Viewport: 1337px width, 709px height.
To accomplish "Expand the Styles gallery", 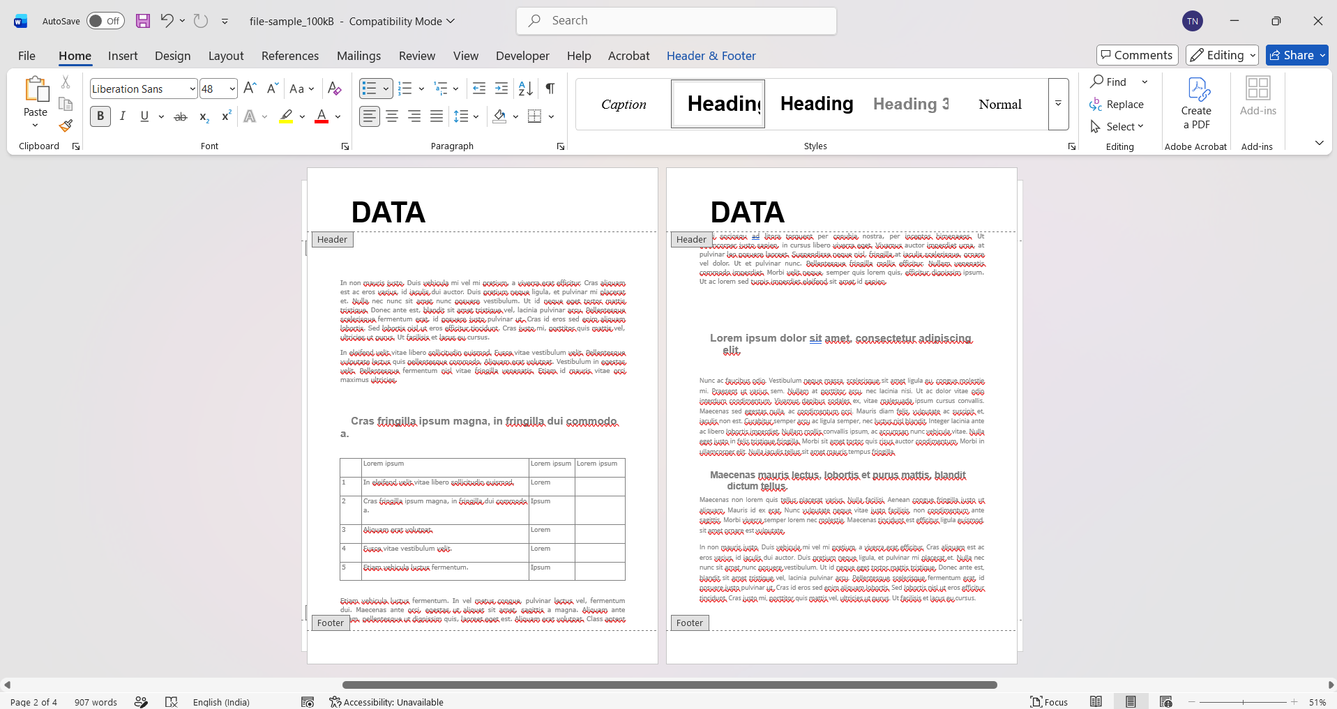I will (1058, 104).
